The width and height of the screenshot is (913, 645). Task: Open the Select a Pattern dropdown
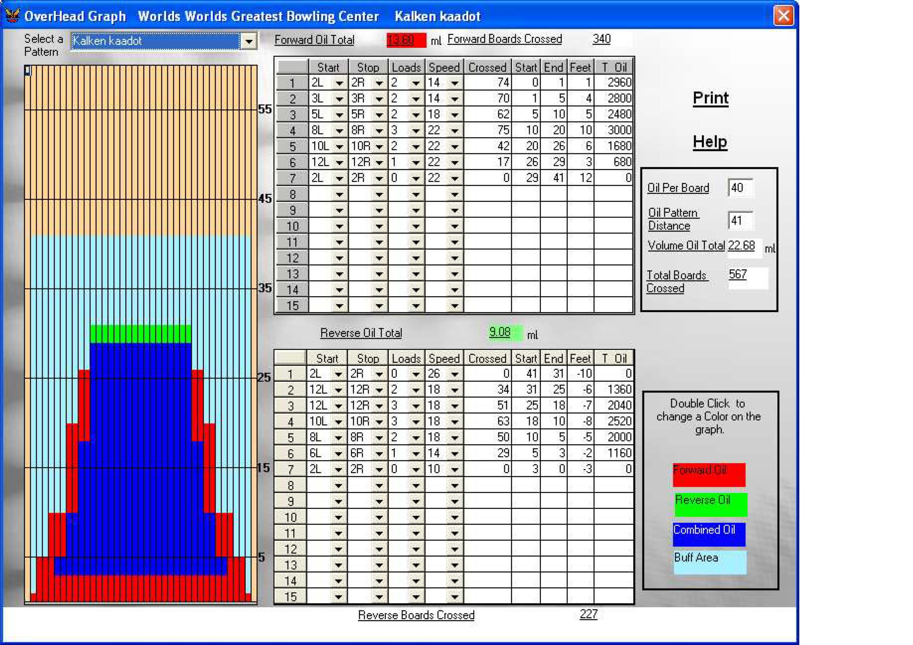click(x=249, y=41)
